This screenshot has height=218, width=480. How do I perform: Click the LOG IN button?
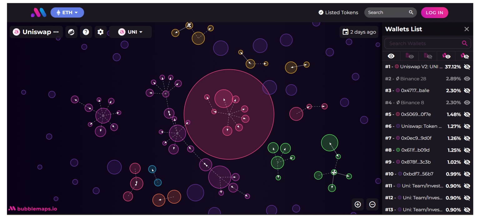pos(434,12)
